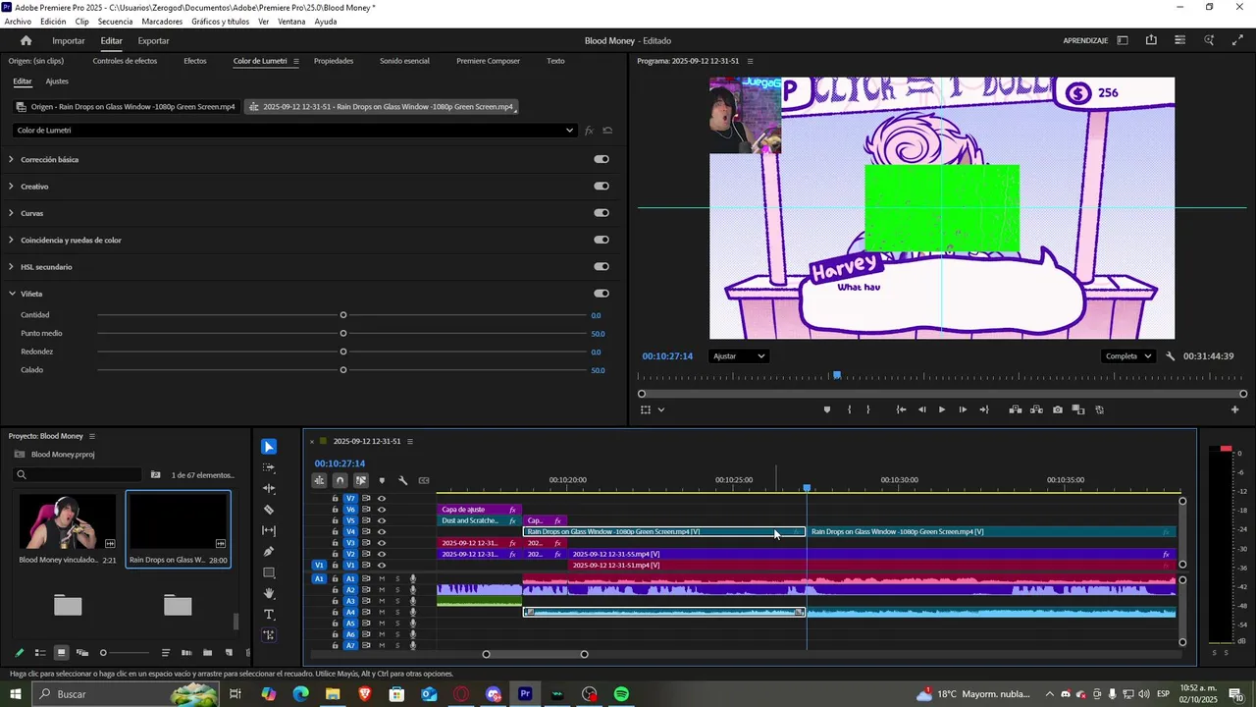Expand Creativo section
Image resolution: width=1256 pixels, height=707 pixels.
(11, 187)
